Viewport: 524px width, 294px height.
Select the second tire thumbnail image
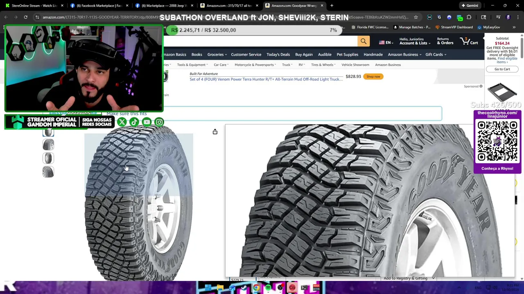48,145
